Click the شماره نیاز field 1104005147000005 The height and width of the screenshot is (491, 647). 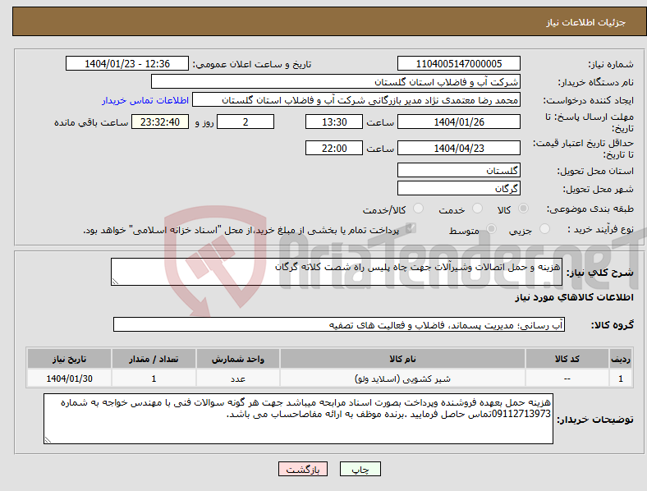tap(458, 63)
